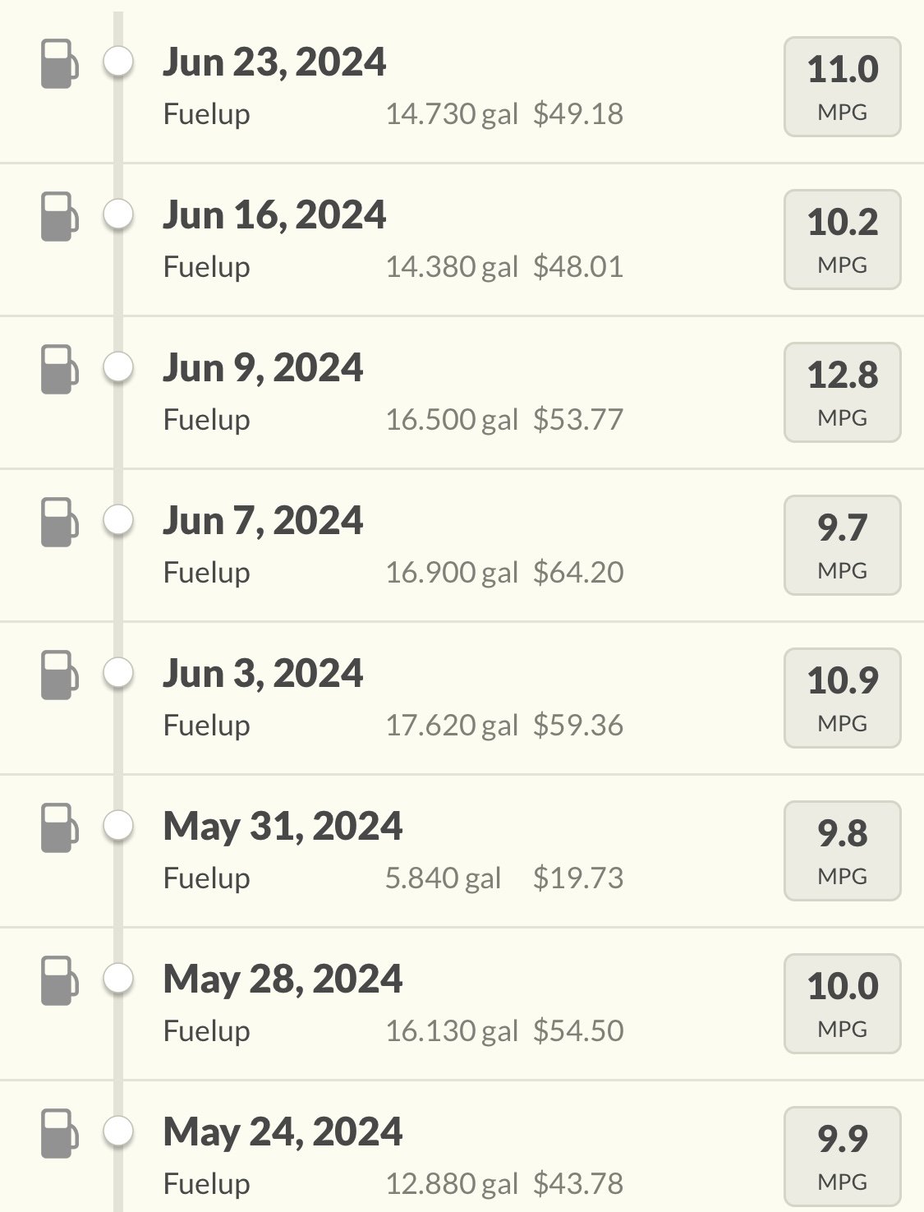Image resolution: width=924 pixels, height=1212 pixels.
Task: Tap the 9.9 MPG badge
Action: tap(843, 1157)
